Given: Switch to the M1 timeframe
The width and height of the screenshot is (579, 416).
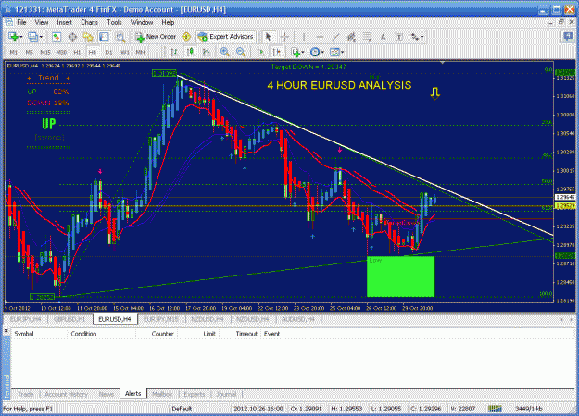Looking at the screenshot, I should point(13,52).
